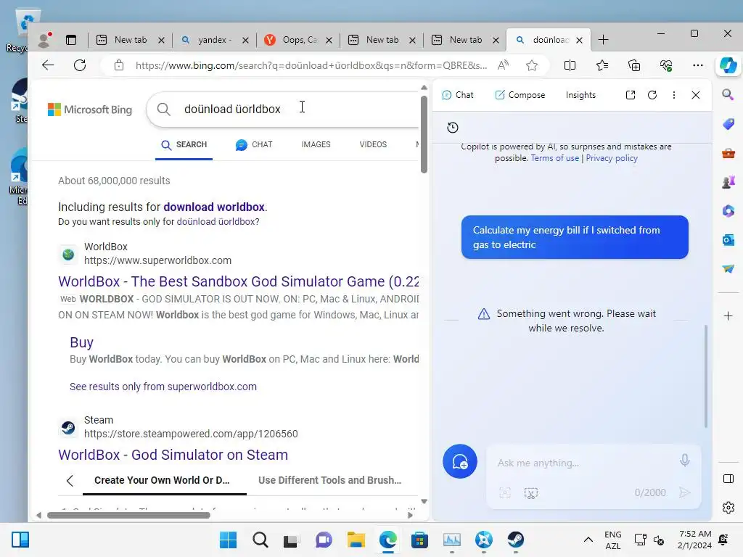The height and width of the screenshot is (557, 743).
Task: Use the Copilot microphone input
Action: click(x=685, y=460)
